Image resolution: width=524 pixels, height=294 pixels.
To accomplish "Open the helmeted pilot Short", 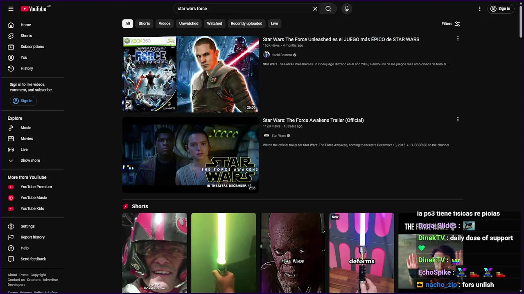I will point(154,253).
